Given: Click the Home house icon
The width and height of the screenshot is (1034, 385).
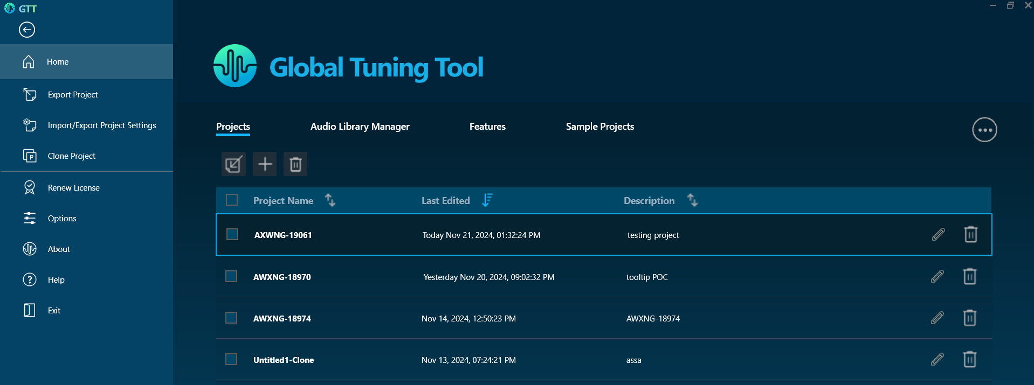Looking at the screenshot, I should [x=29, y=62].
